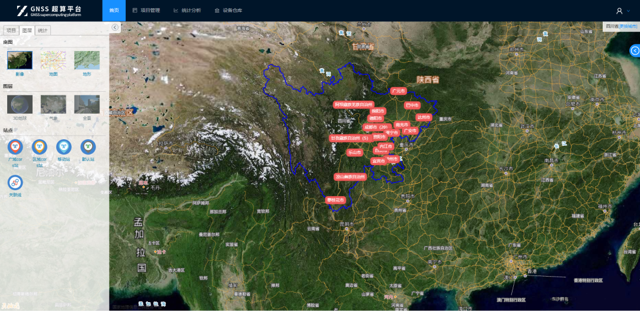Toggle the 关联线 link-line icon
Screen dimensions: 640x311
pyautogui.click(x=15, y=182)
